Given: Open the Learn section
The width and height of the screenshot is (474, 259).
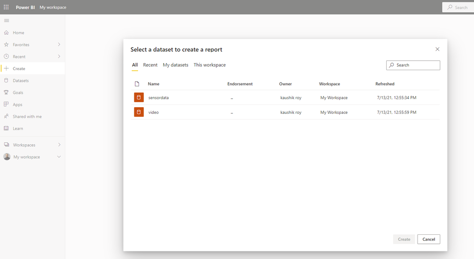Looking at the screenshot, I should point(18,129).
